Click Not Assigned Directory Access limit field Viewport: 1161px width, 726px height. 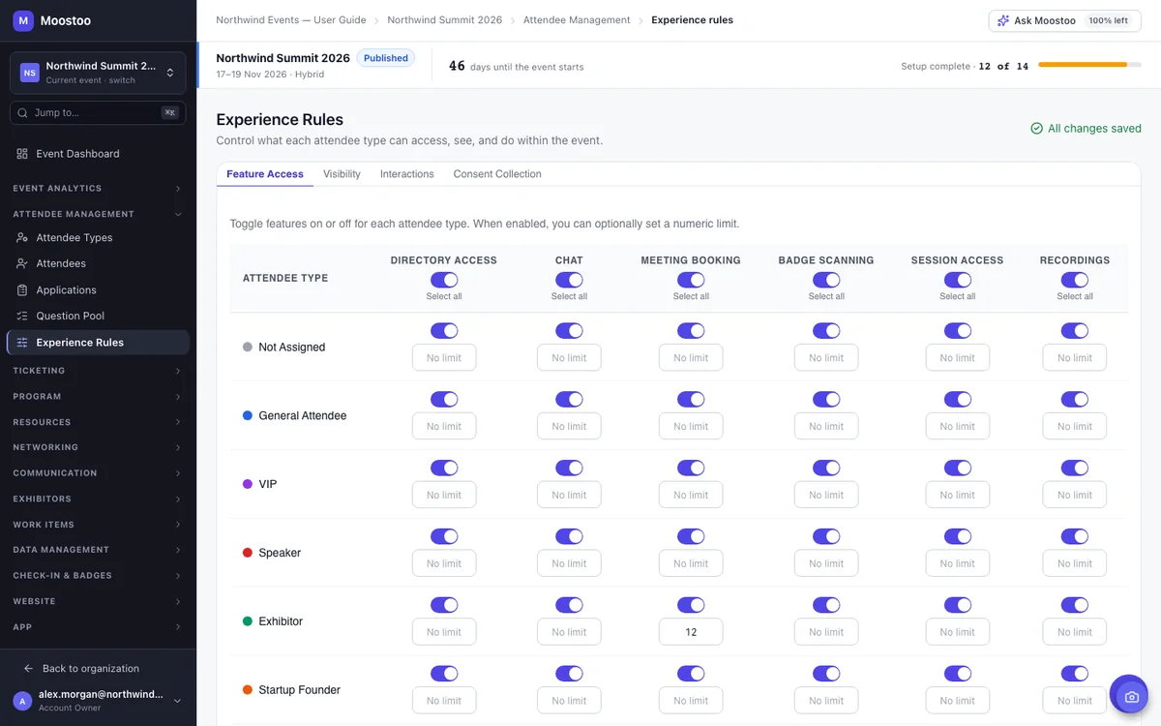(x=444, y=357)
